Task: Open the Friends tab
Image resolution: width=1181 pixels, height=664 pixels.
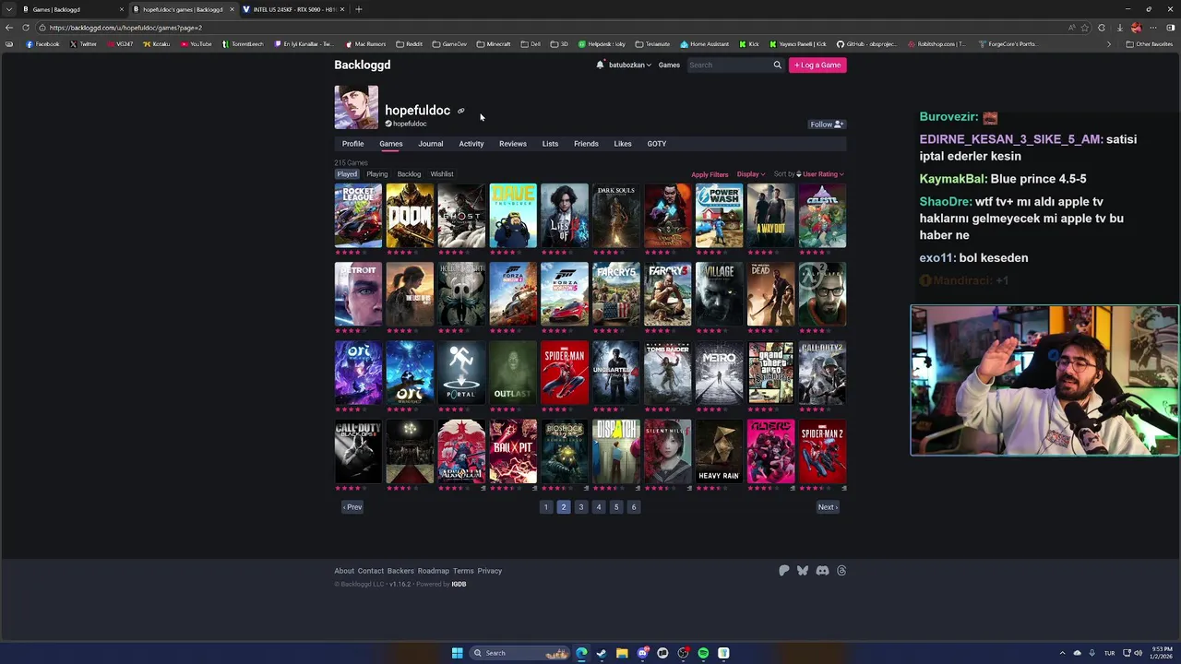Action: tap(586, 144)
